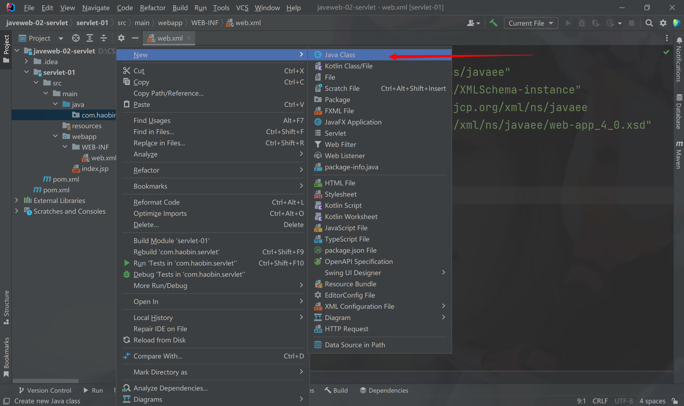Collapse the WEB-INF folder

click(65, 147)
